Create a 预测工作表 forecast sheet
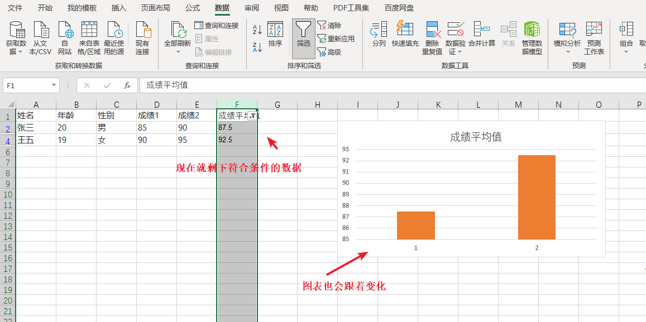The width and height of the screenshot is (646, 322). 594,36
